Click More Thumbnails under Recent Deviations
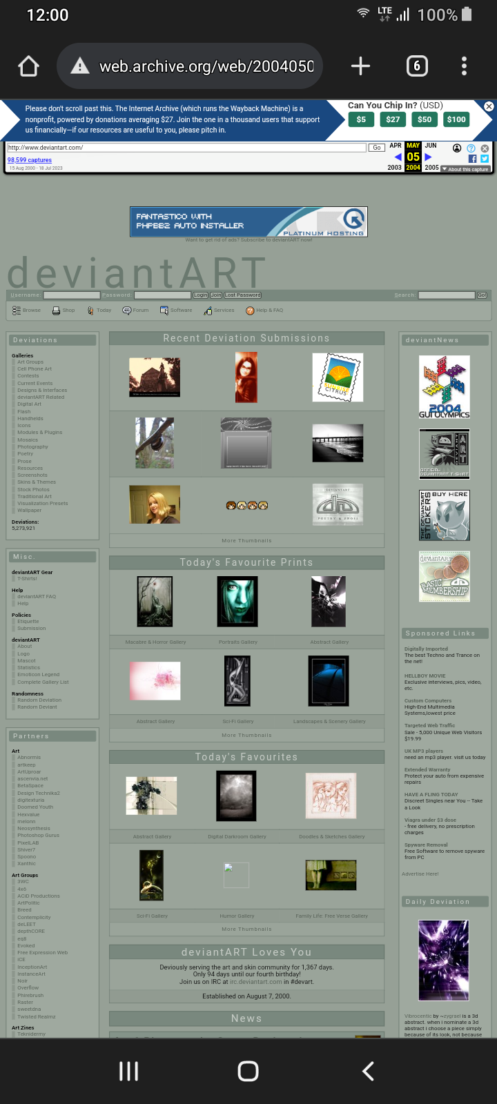The width and height of the screenshot is (497, 1104). click(x=246, y=540)
